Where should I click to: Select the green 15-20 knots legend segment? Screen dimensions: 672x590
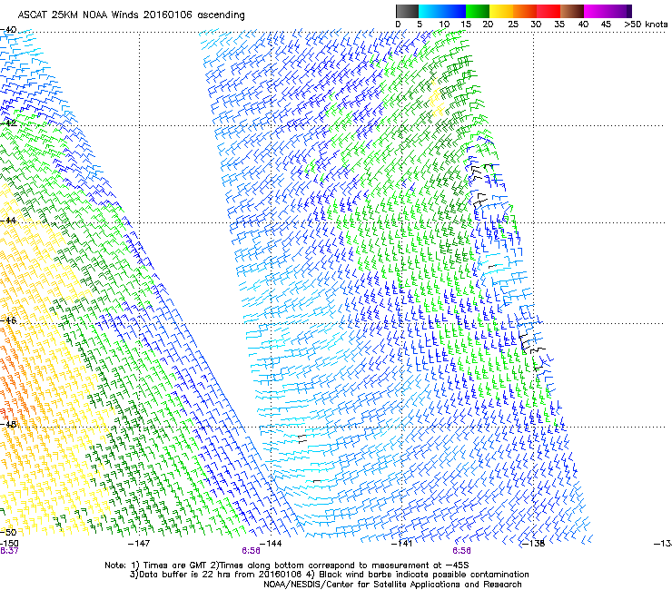478,11
